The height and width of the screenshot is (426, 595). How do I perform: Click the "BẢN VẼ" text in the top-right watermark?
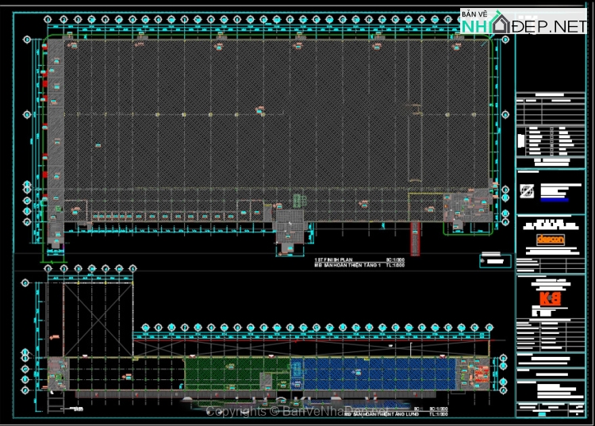(473, 14)
